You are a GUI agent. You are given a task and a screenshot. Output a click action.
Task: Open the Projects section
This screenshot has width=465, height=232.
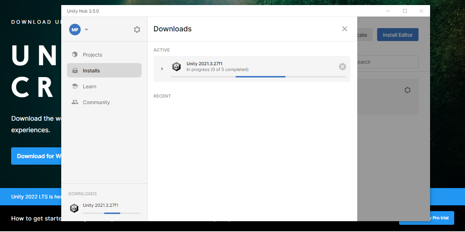pos(104,55)
